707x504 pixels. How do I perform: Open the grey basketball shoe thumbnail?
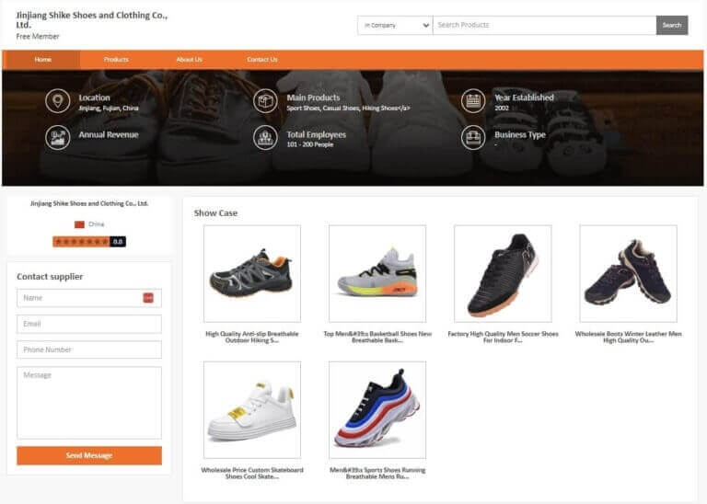point(377,274)
